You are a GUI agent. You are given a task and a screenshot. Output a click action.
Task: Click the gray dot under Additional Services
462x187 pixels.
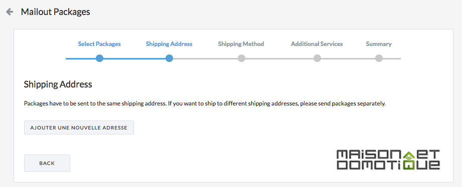317,58
